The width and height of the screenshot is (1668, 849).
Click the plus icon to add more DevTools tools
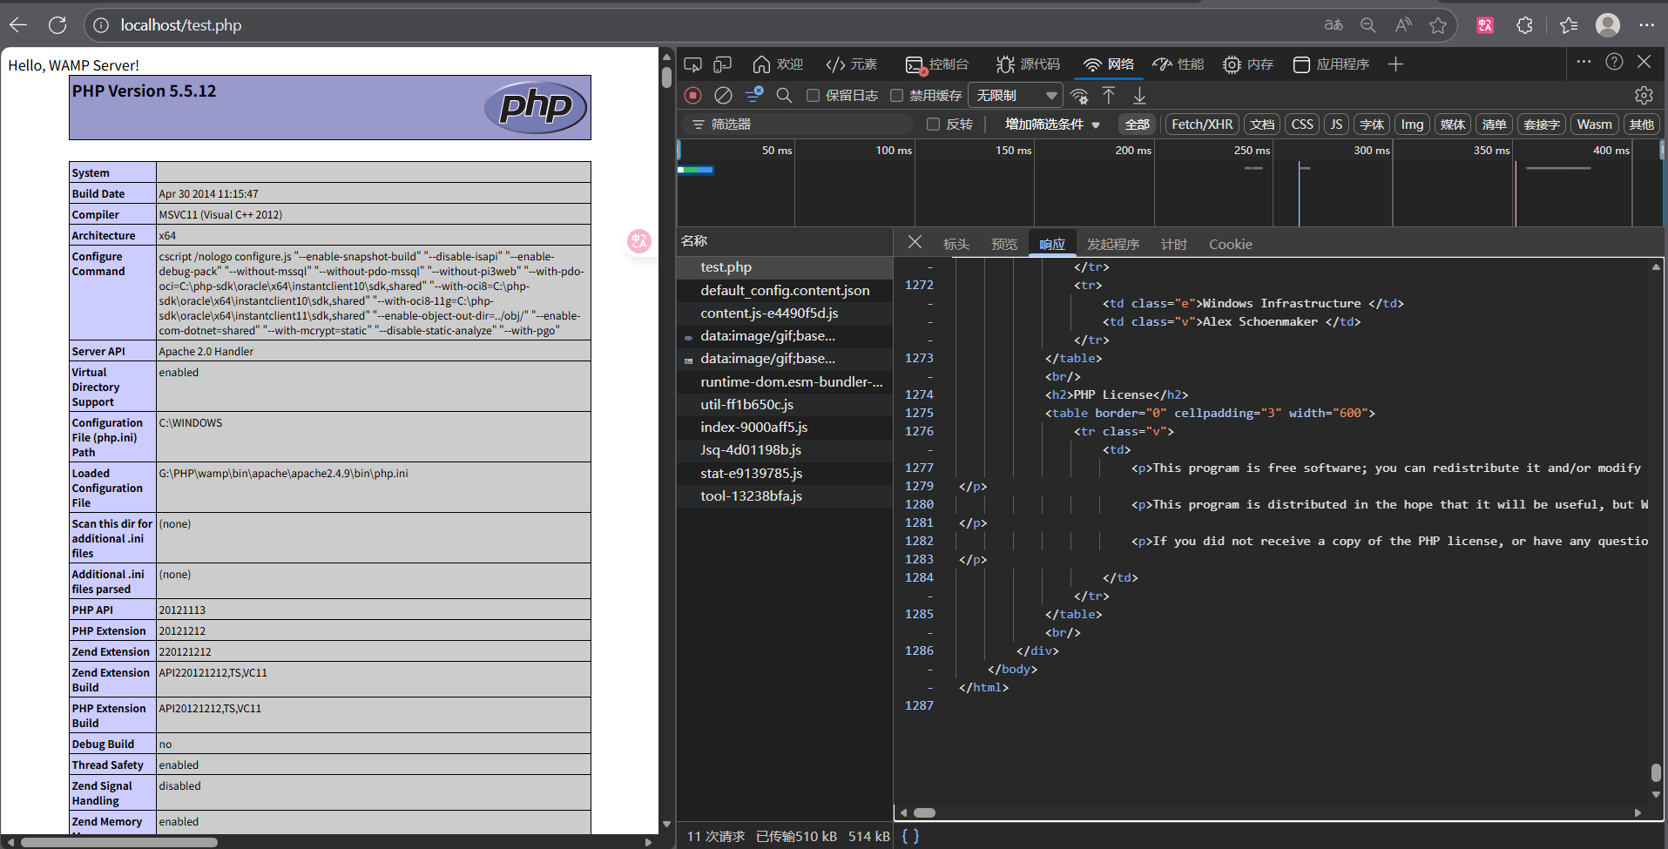pyautogui.click(x=1395, y=64)
